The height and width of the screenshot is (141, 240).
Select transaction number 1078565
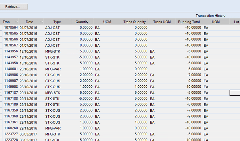(x=11, y=33)
